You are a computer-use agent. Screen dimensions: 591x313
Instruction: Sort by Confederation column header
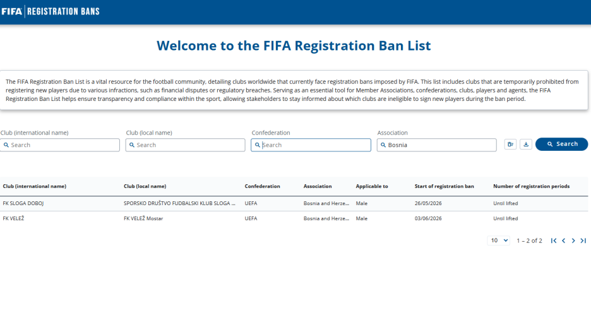pyautogui.click(x=262, y=186)
